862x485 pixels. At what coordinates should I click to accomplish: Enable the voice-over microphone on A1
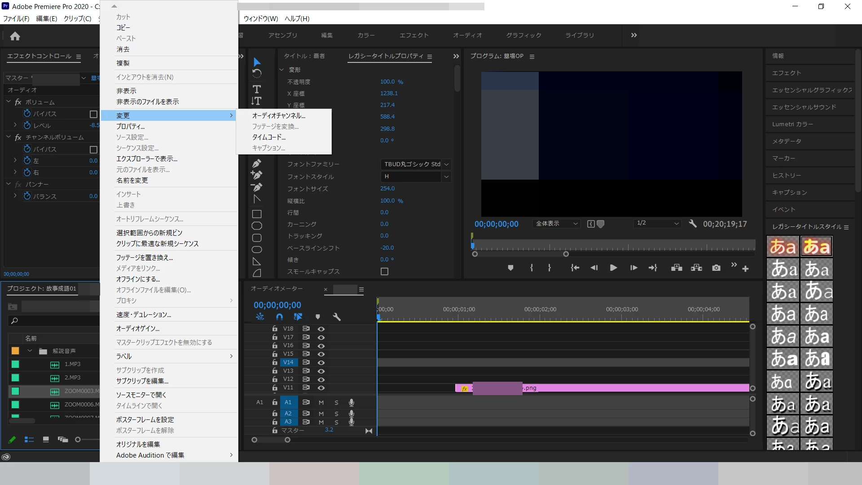pos(352,402)
